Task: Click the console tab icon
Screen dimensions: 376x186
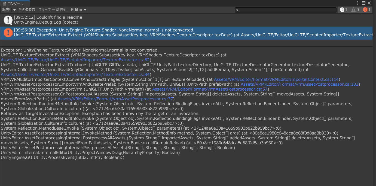Action: point(4,4)
